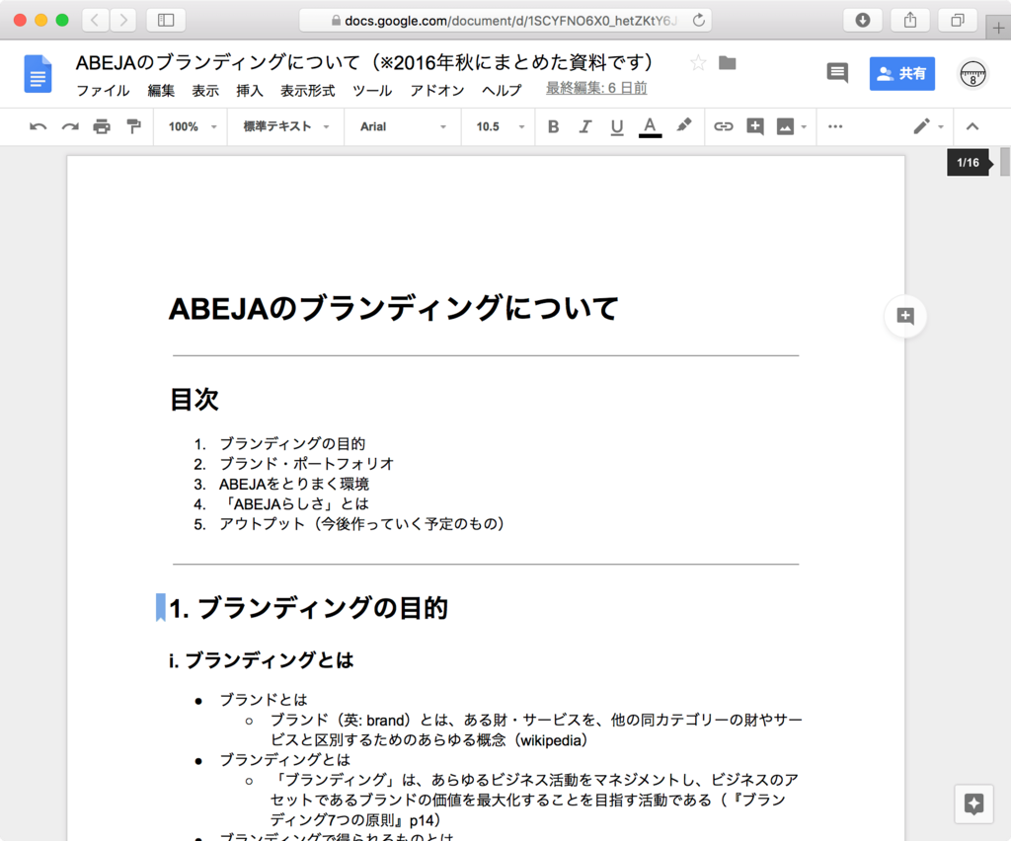Open the アドオン menu
This screenshot has height=841, width=1011.
tap(437, 90)
